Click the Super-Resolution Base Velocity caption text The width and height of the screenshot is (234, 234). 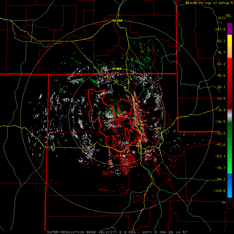[117, 232]
